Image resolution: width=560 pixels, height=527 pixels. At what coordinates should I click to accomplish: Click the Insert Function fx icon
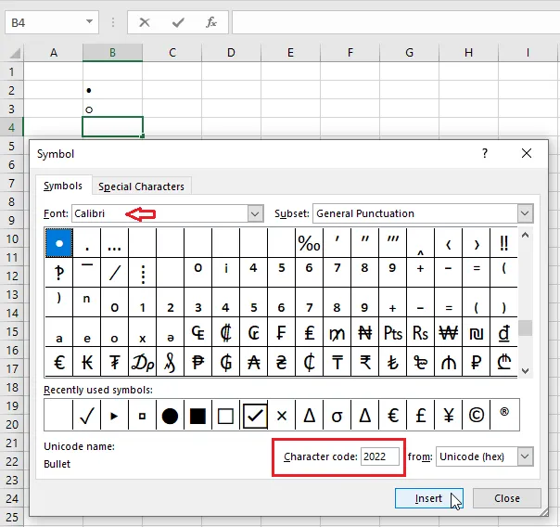[x=211, y=22]
